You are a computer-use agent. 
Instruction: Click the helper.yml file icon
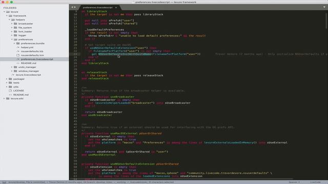18,48
